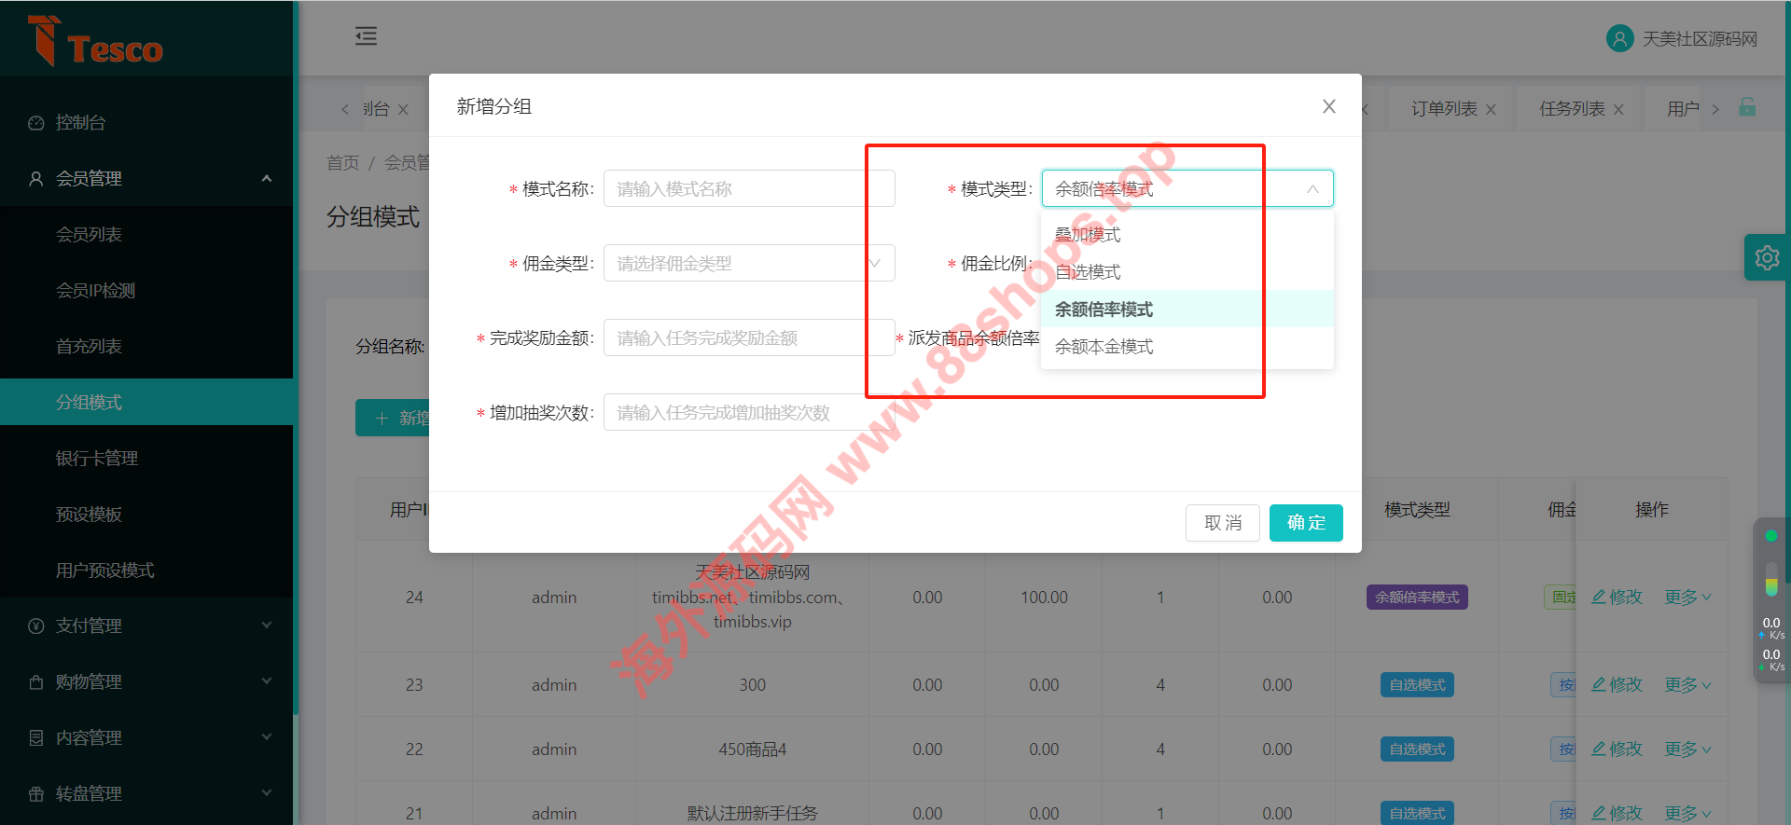The height and width of the screenshot is (825, 1791).
Task: Click the 完成奖励金额 input field
Action: click(748, 337)
